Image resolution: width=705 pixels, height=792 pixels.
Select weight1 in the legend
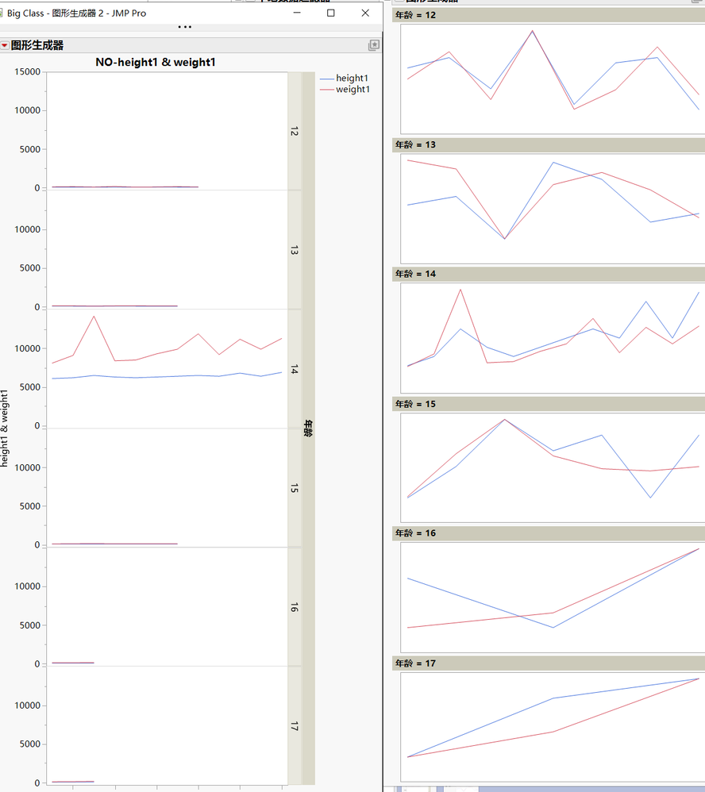point(345,90)
